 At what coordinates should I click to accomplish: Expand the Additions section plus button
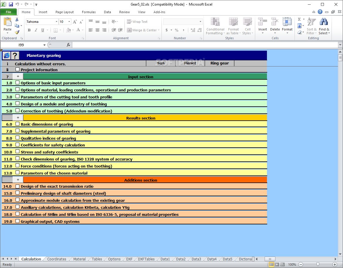click(x=18, y=180)
